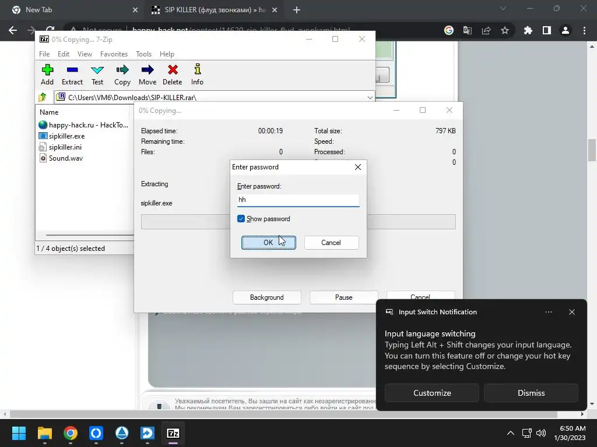Go back in Chrome
Screen dimensions: 597x447
click(13, 30)
